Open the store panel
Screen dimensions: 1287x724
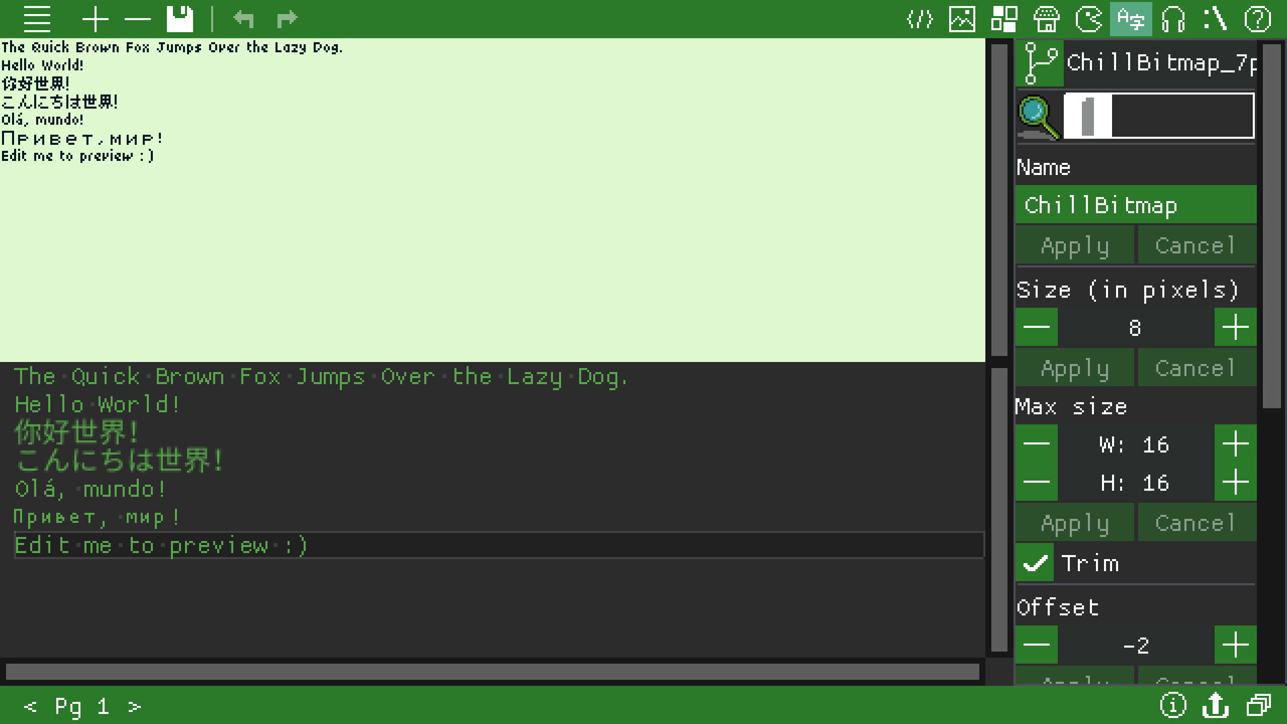1046,19
